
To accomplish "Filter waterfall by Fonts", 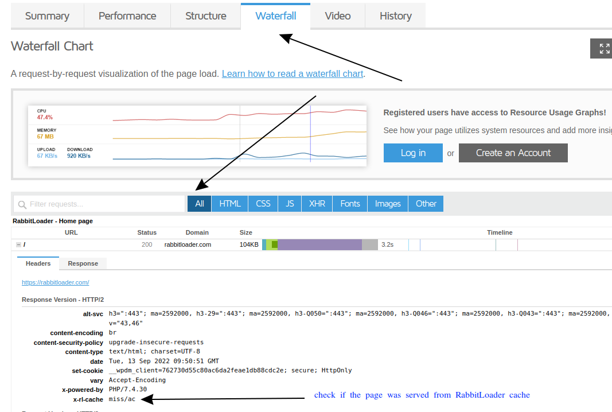I will (x=350, y=204).
